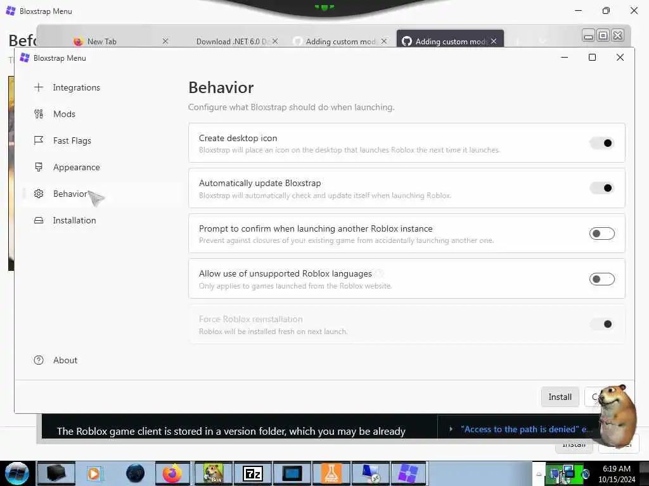Enable unsupported Roblox languages switch
This screenshot has height=486, width=649.
pyautogui.click(x=602, y=279)
